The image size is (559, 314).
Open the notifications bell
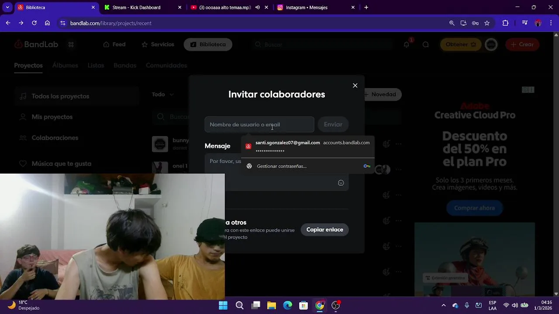[407, 44]
